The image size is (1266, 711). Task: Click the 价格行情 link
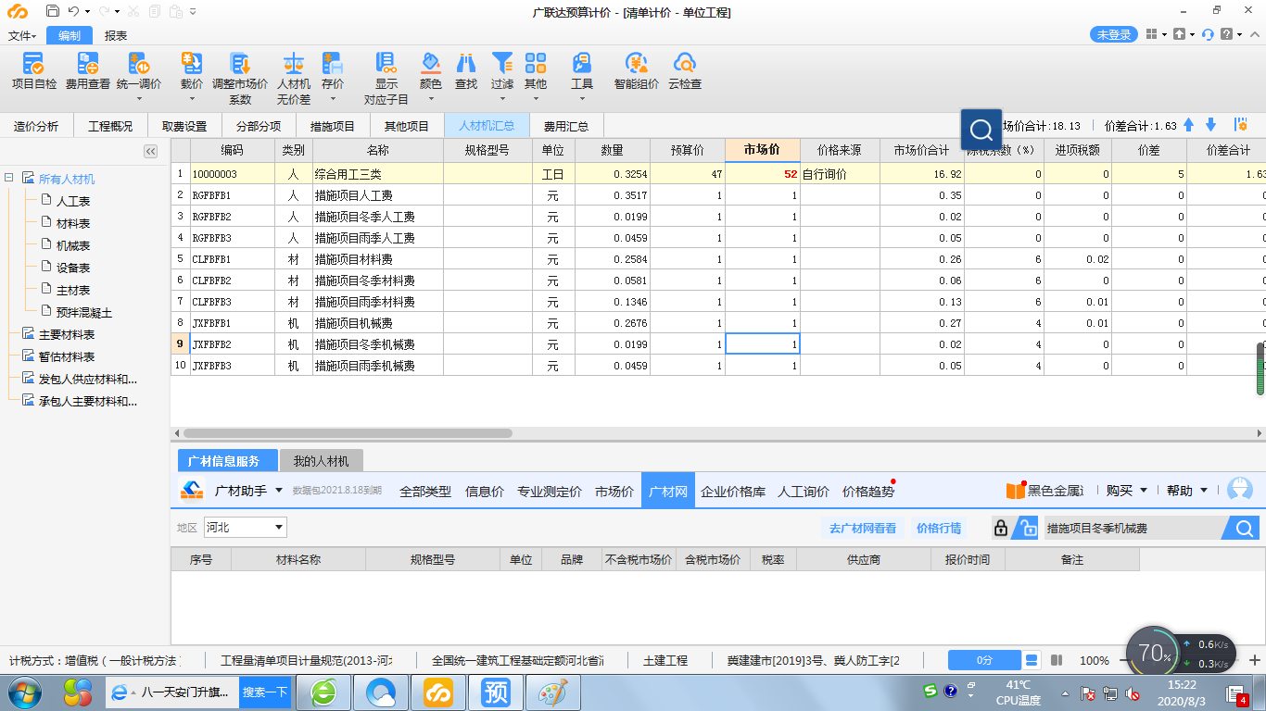pyautogui.click(x=939, y=528)
